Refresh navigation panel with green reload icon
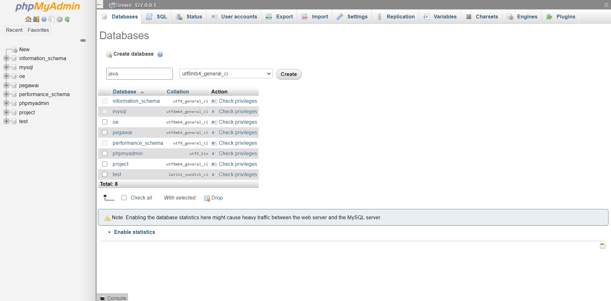Screen dimensions: 611x301 pos(67,19)
